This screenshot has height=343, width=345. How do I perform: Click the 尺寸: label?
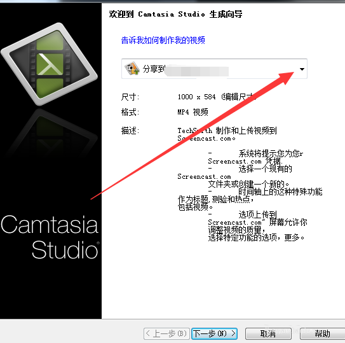click(x=130, y=97)
